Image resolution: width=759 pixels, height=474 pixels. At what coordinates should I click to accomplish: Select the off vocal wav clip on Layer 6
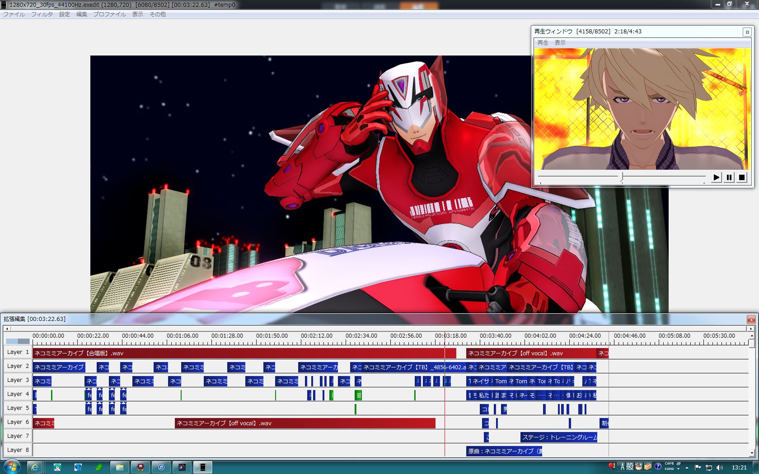point(305,423)
